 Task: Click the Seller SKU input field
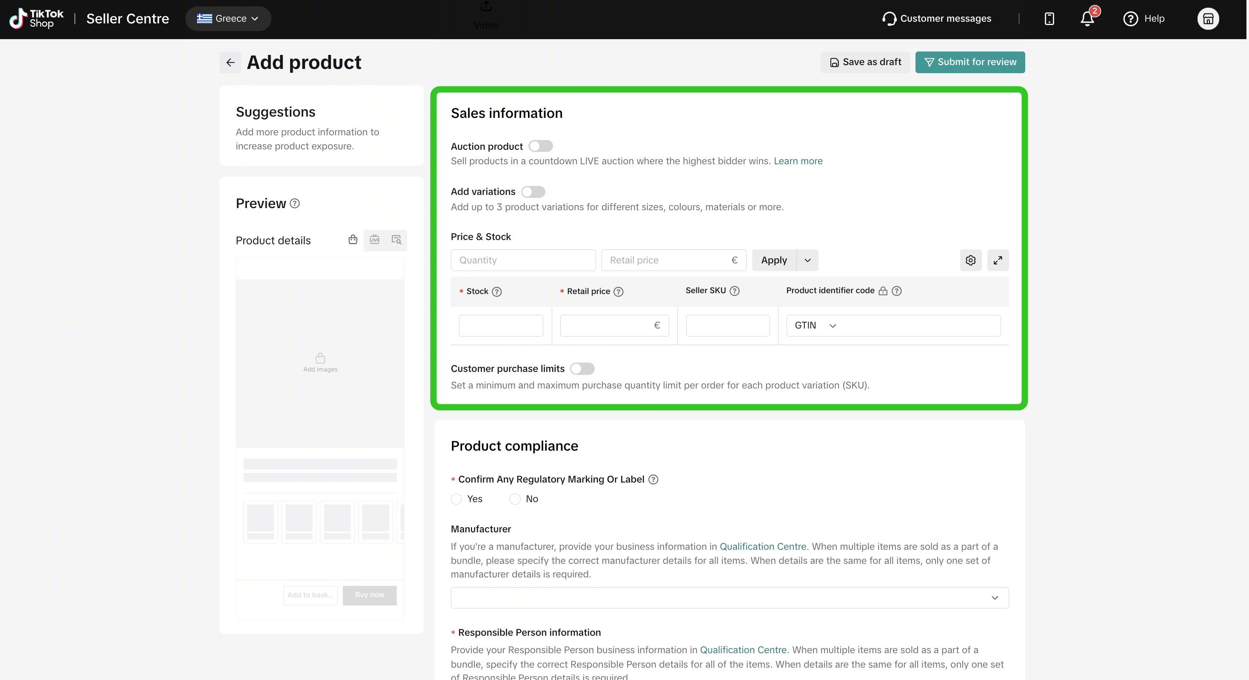tap(728, 326)
